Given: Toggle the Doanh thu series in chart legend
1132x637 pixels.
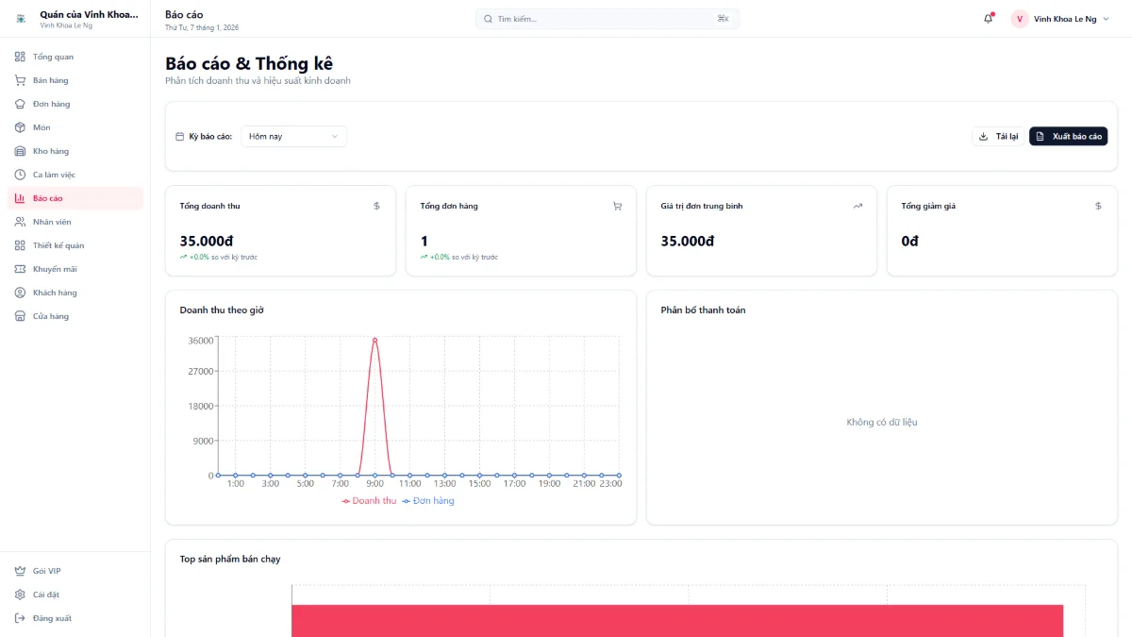Looking at the screenshot, I should (x=369, y=500).
